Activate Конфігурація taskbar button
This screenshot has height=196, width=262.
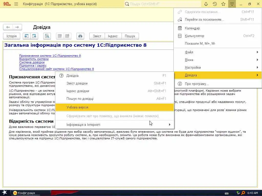pos(31,193)
